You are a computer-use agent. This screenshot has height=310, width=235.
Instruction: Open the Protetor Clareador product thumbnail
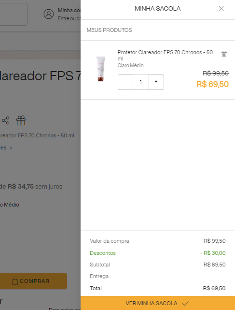point(101,69)
